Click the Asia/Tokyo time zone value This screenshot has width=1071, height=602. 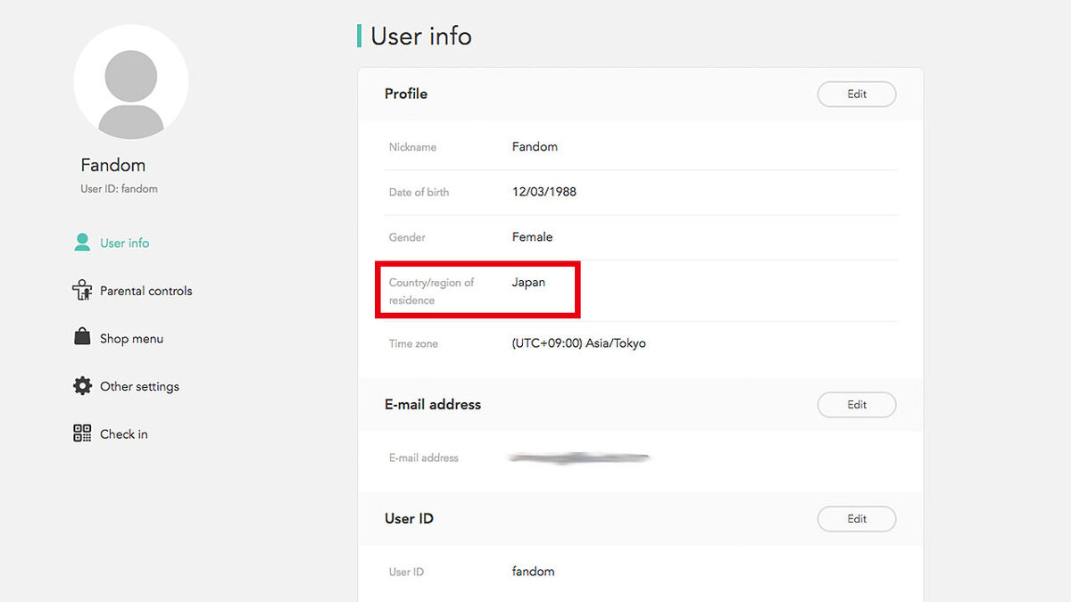point(578,343)
